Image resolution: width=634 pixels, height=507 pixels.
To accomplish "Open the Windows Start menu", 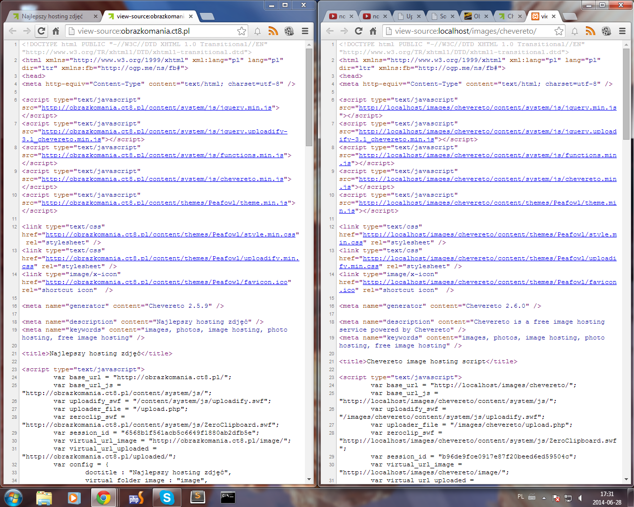I will 13,497.
